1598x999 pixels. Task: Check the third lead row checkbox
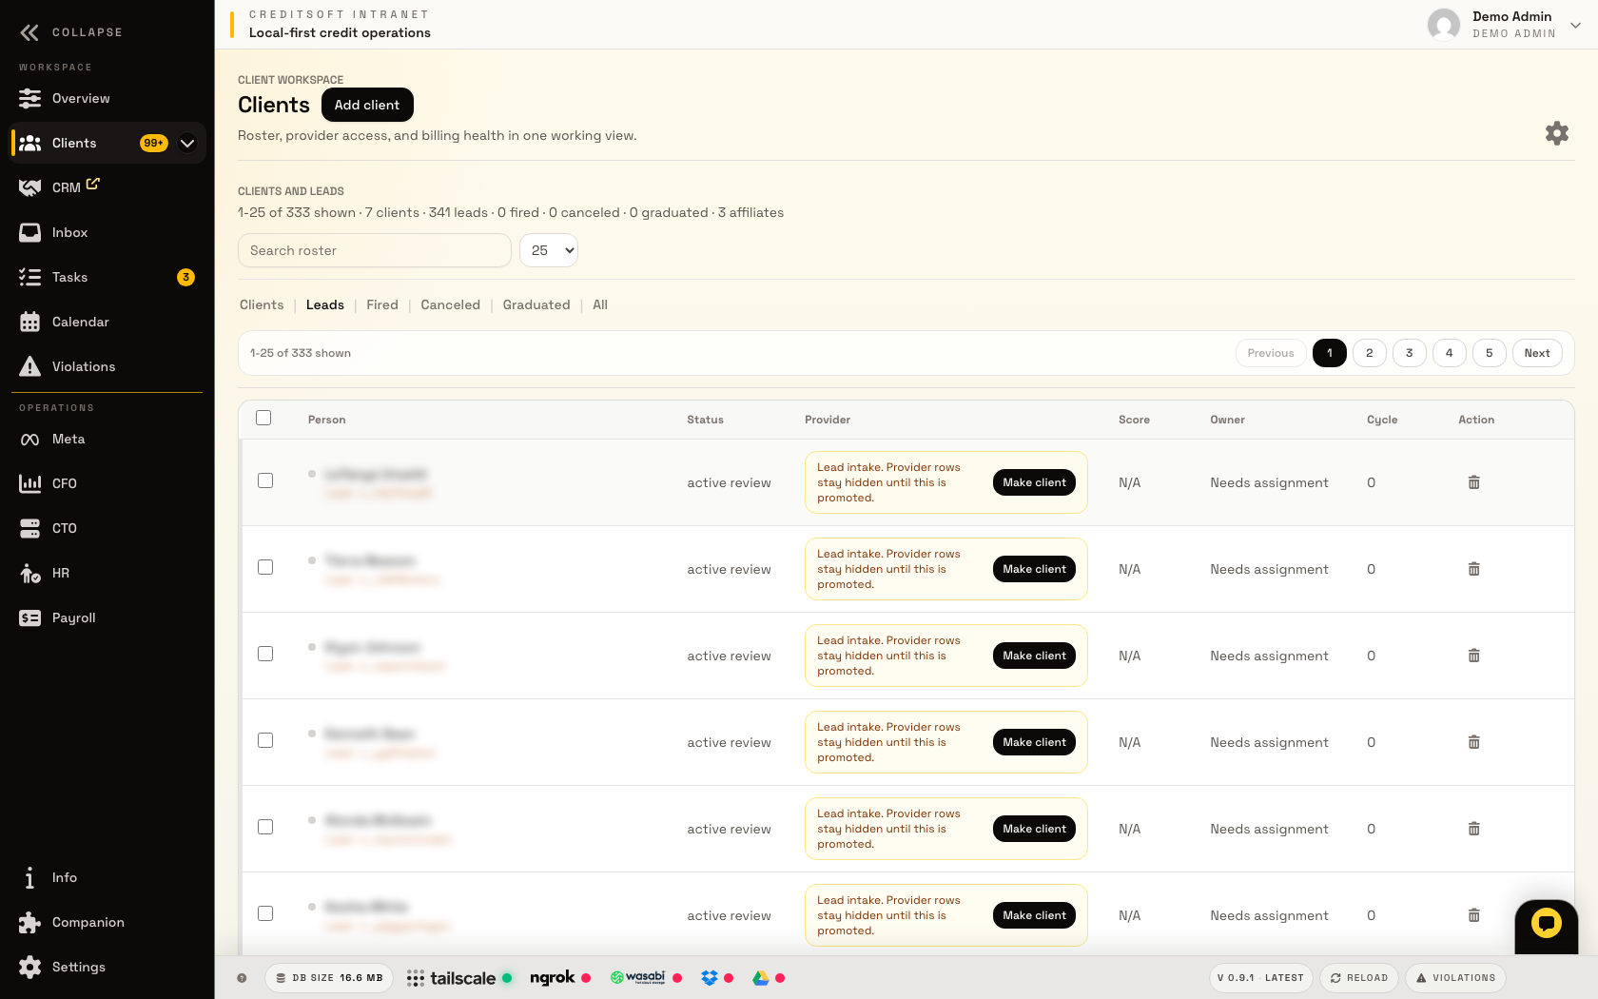click(x=265, y=654)
